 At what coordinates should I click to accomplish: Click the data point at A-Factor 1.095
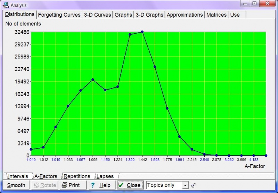click(92, 79)
